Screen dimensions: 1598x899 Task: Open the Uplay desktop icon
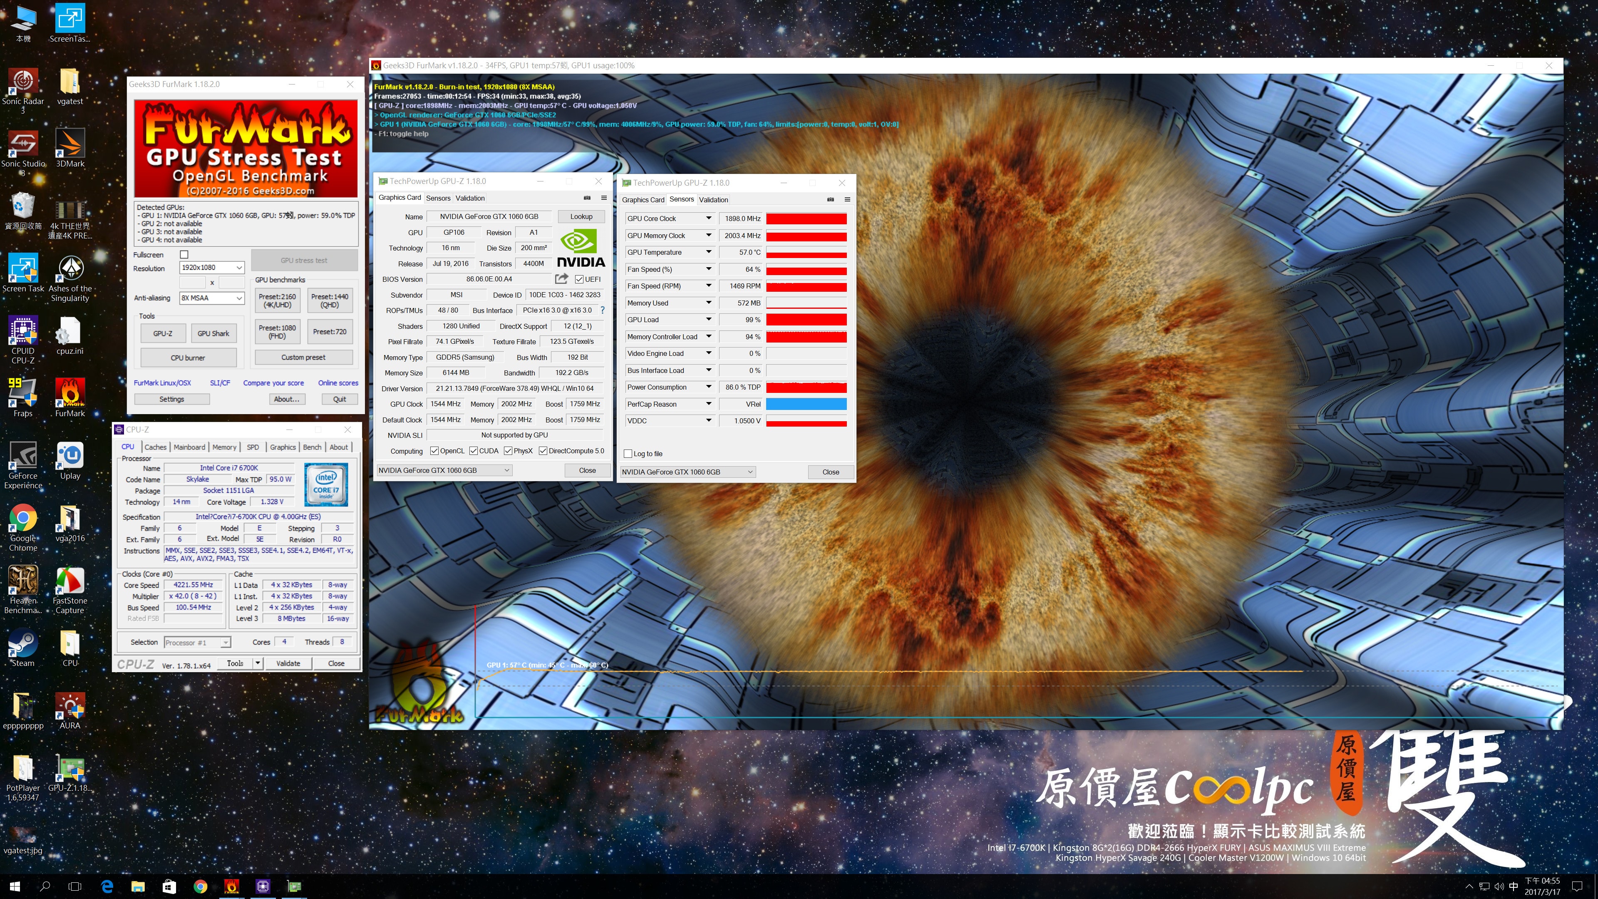70,460
